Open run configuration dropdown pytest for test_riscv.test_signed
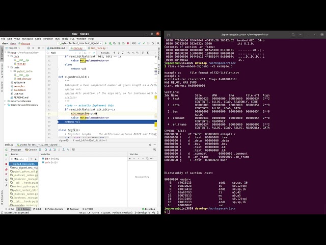This screenshot has height=245, width=326. coord(79,43)
